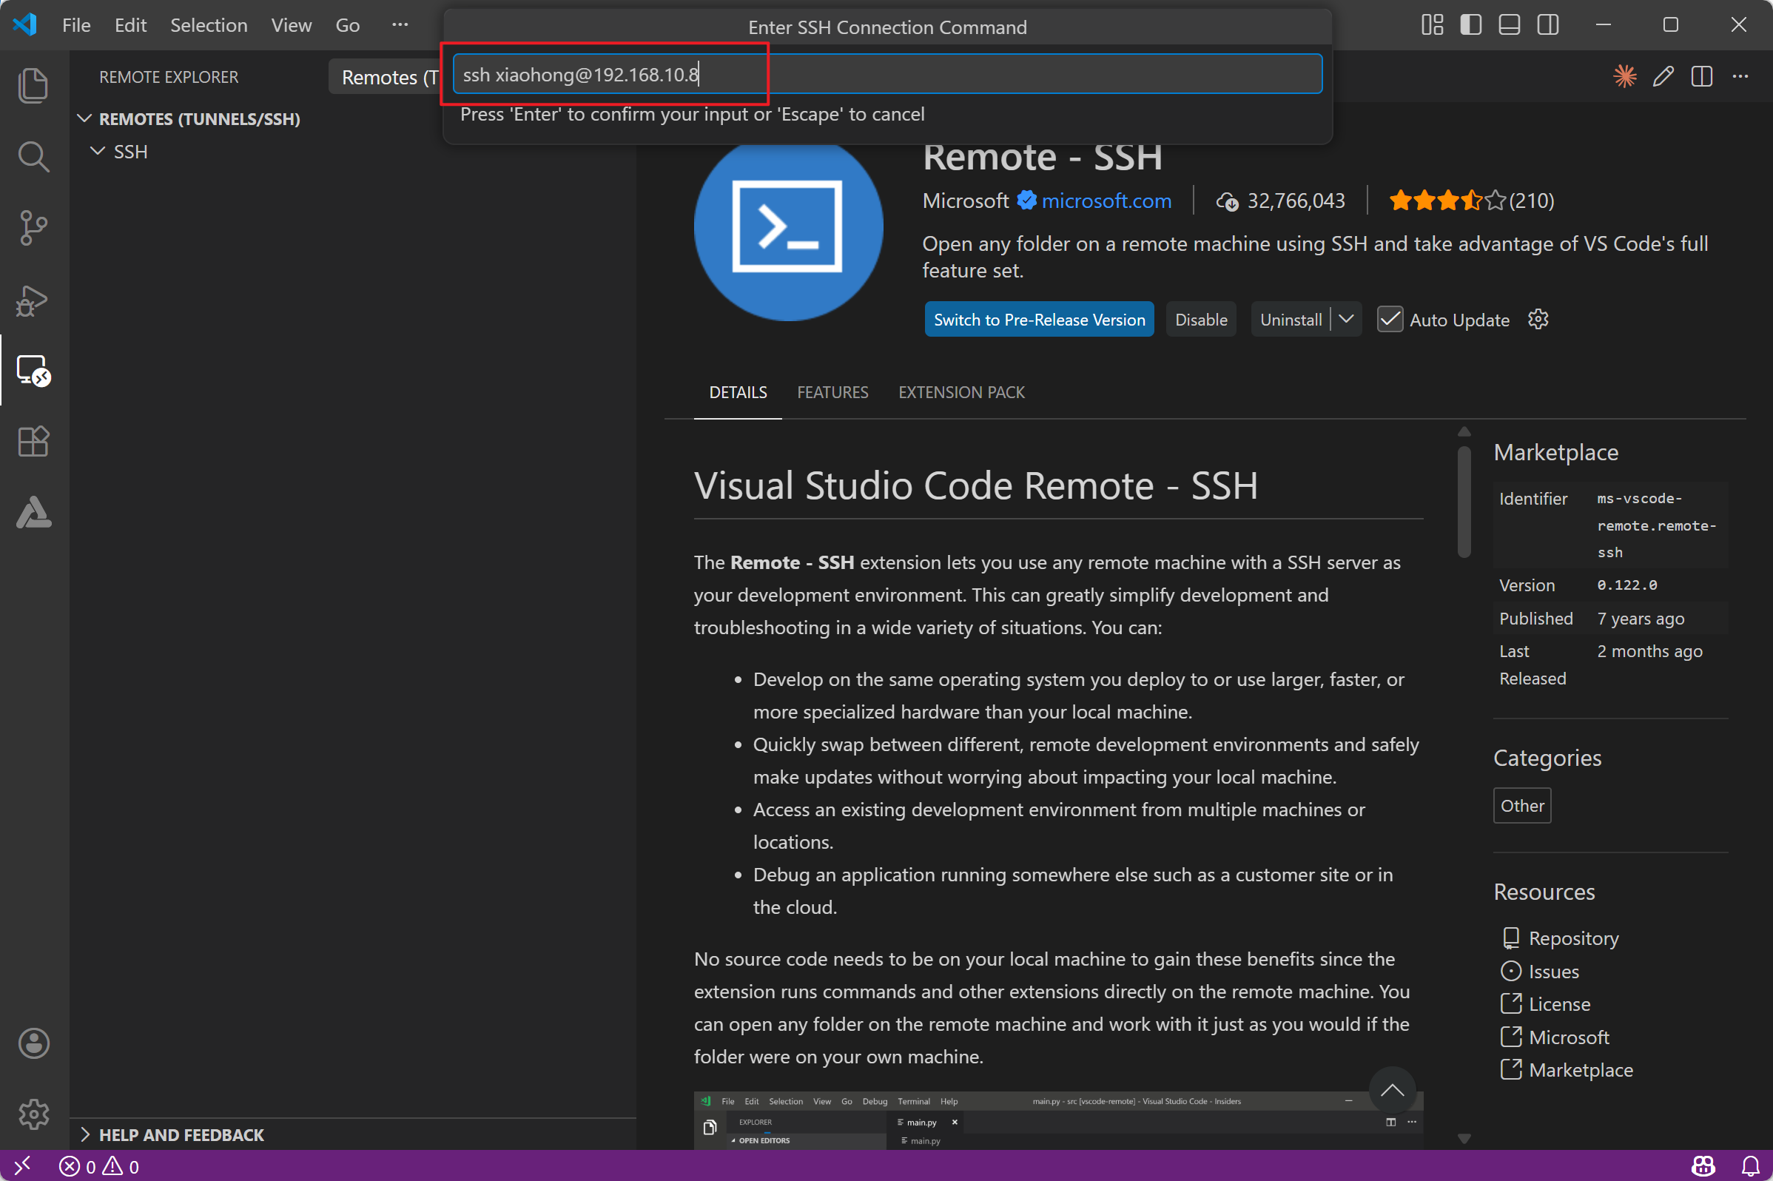Switch to the DETAILS tab
The width and height of the screenshot is (1773, 1181).
tap(738, 392)
